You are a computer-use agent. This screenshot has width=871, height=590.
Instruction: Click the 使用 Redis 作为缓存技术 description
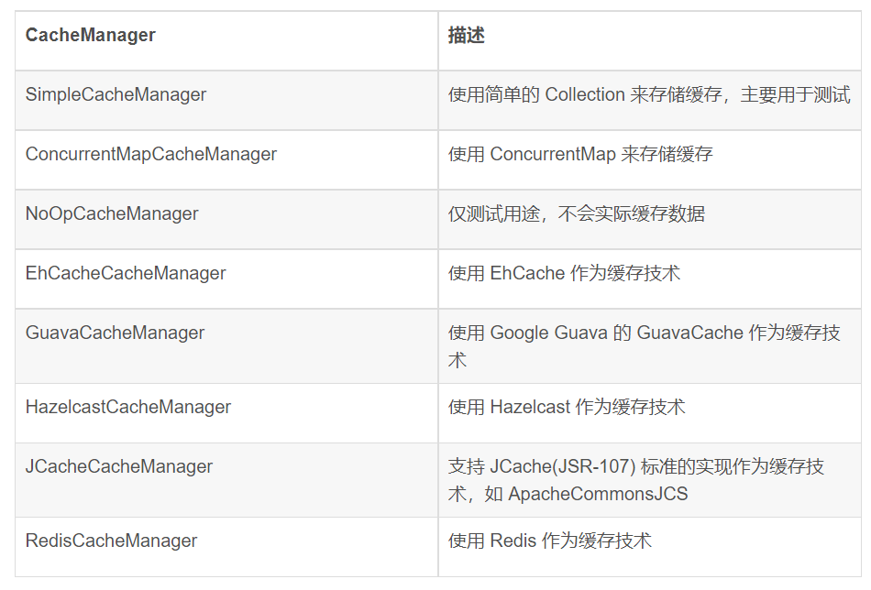(x=549, y=541)
